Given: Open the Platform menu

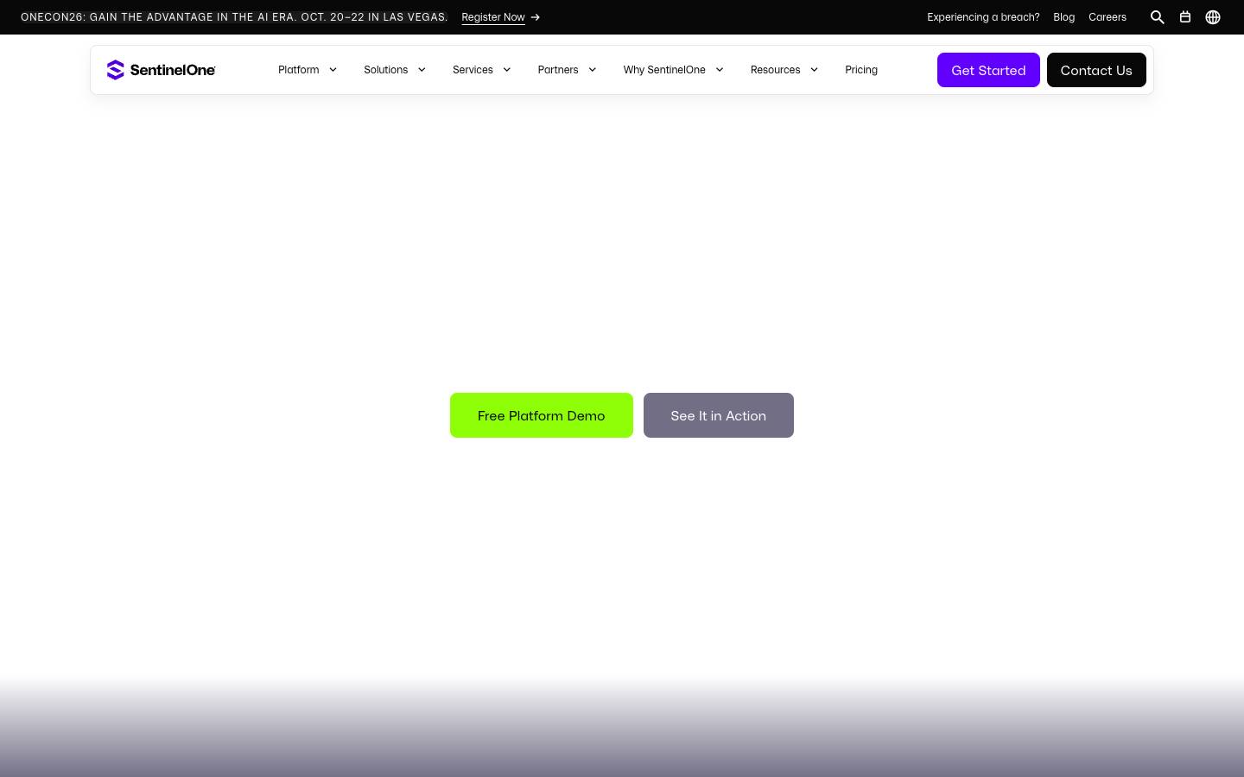Looking at the screenshot, I should [x=298, y=70].
